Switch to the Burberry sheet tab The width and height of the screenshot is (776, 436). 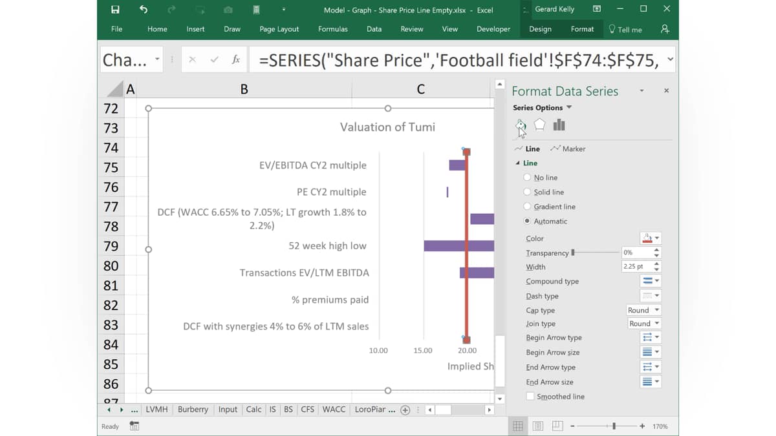pos(193,410)
